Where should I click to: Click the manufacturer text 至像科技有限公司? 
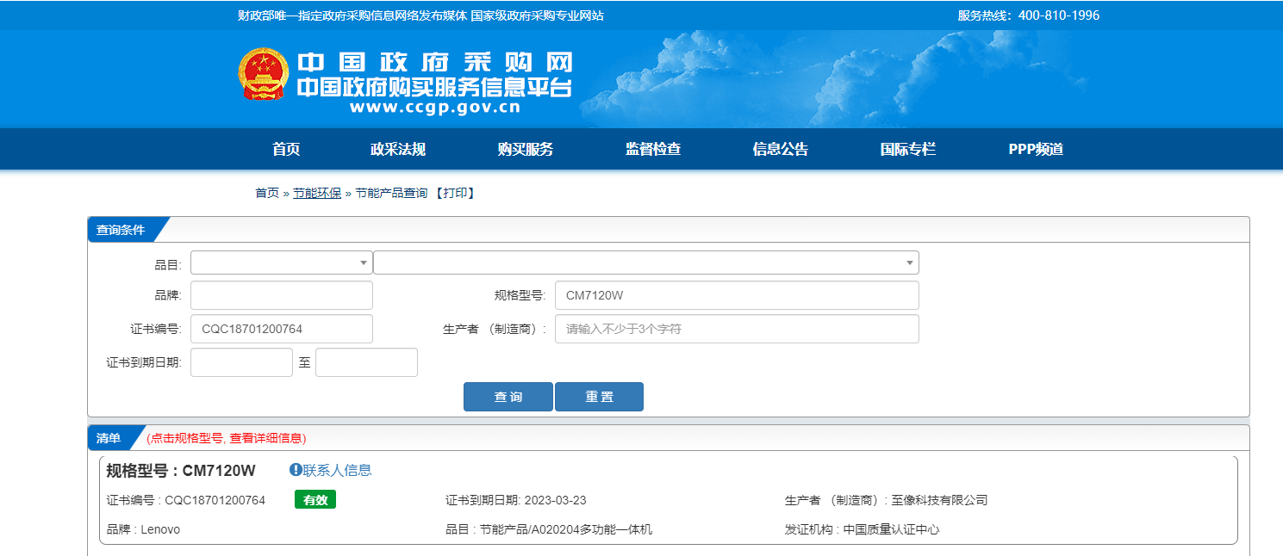click(x=939, y=500)
